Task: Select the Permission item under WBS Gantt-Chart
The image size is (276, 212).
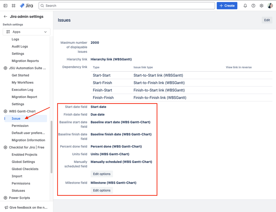Action: point(20,126)
